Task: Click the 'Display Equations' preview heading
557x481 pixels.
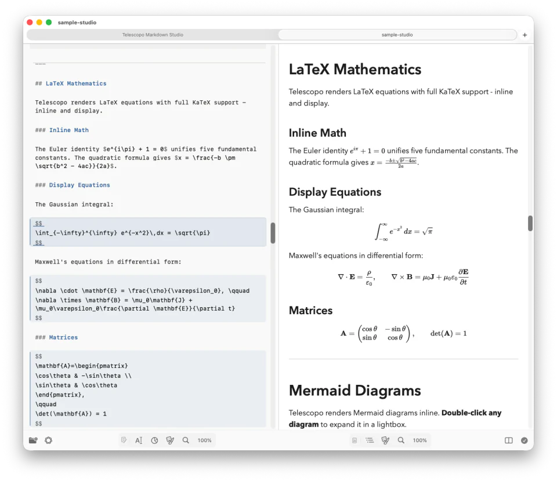Action: pos(335,192)
